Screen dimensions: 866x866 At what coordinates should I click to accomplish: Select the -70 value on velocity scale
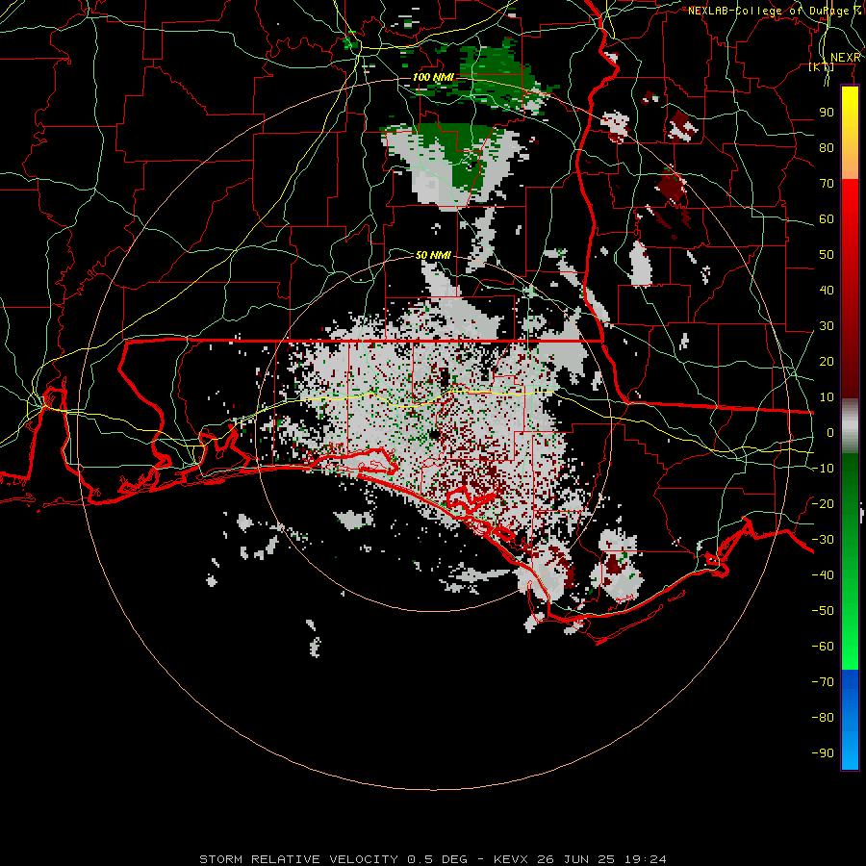[823, 682]
